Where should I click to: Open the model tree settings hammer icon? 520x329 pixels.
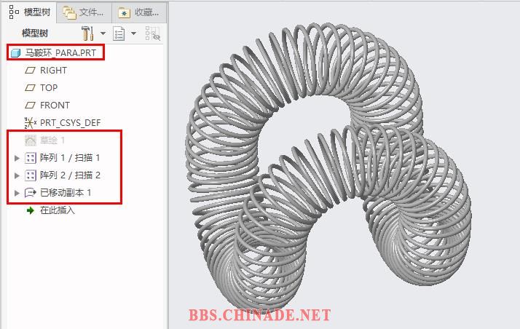[x=88, y=33]
